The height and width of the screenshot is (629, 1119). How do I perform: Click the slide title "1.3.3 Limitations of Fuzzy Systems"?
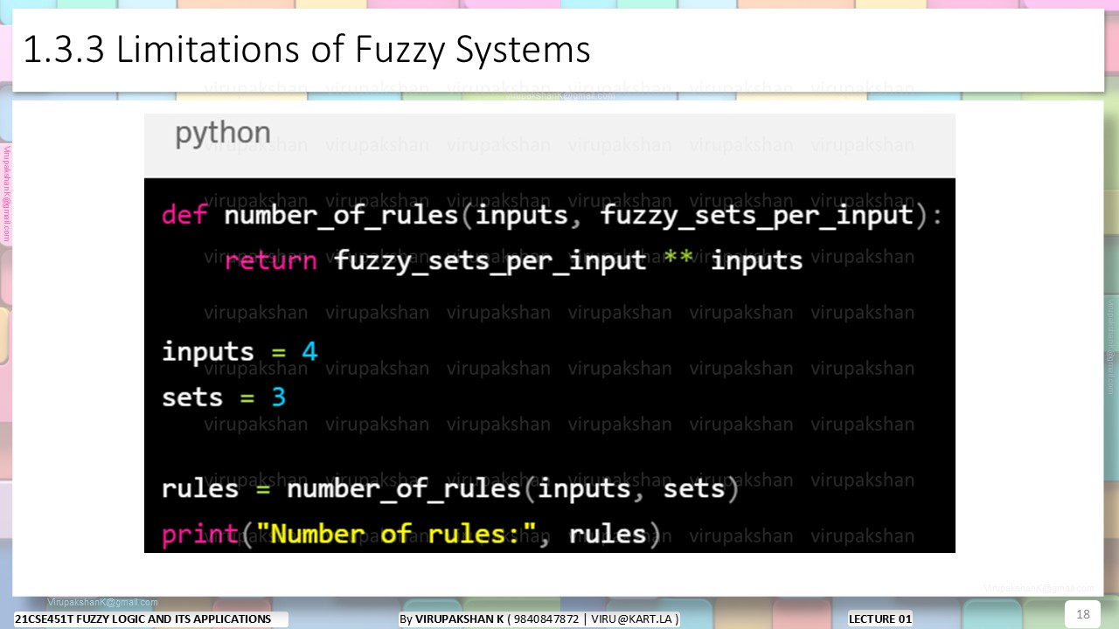[306, 50]
